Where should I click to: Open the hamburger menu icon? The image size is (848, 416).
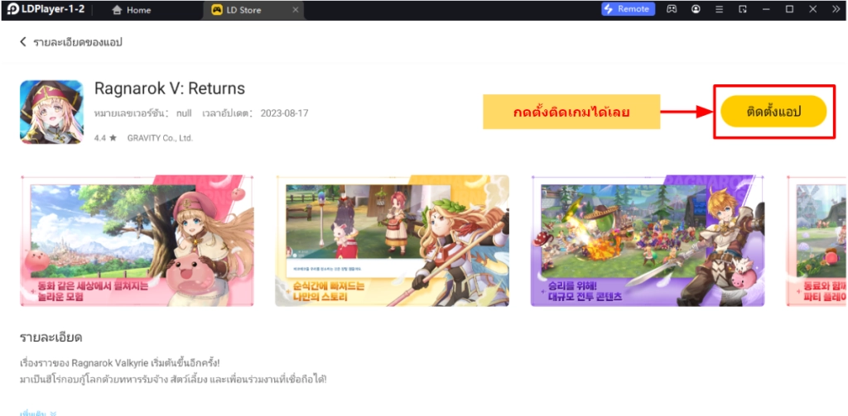720,9
